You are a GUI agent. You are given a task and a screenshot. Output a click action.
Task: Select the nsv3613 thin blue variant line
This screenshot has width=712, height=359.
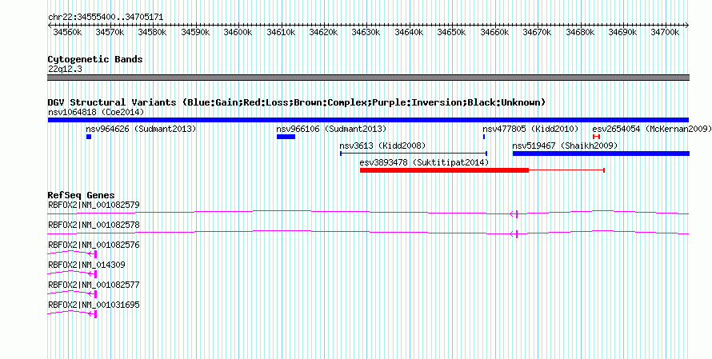[414, 154]
